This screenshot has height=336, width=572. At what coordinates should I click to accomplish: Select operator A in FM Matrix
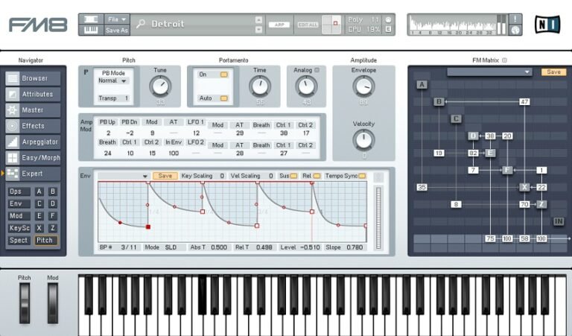pos(422,85)
